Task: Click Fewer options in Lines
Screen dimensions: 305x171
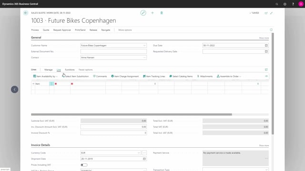Action: [x=86, y=70]
